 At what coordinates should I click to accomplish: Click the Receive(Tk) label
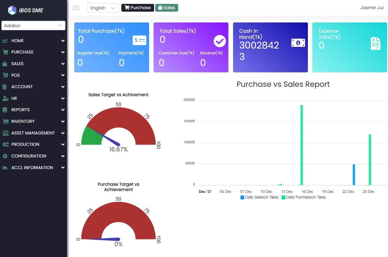211,53
